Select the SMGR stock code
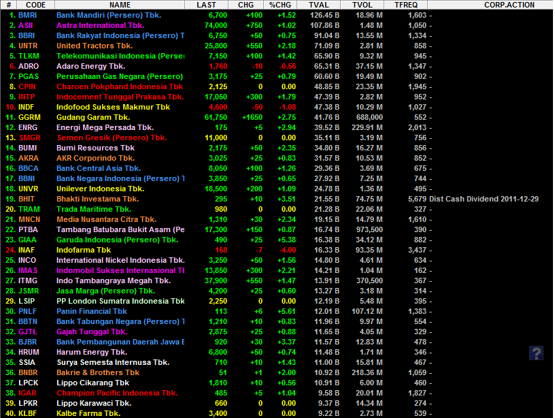The height and width of the screenshot is (418, 555). coord(29,138)
